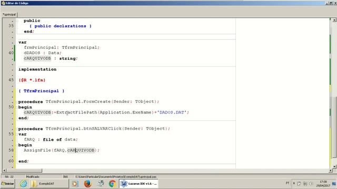Click the vertical scrollbar down arrow

point(334,166)
